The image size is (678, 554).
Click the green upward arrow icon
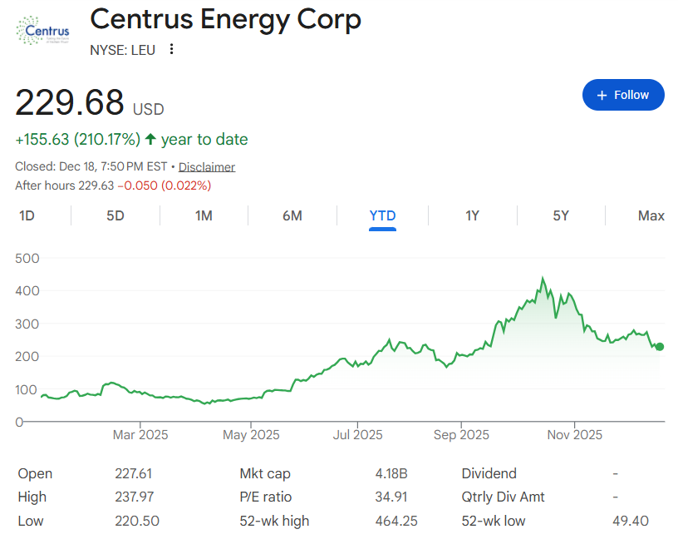pyautogui.click(x=150, y=139)
